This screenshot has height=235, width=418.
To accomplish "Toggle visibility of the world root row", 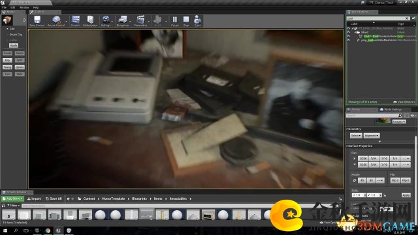I will pos(348,28).
